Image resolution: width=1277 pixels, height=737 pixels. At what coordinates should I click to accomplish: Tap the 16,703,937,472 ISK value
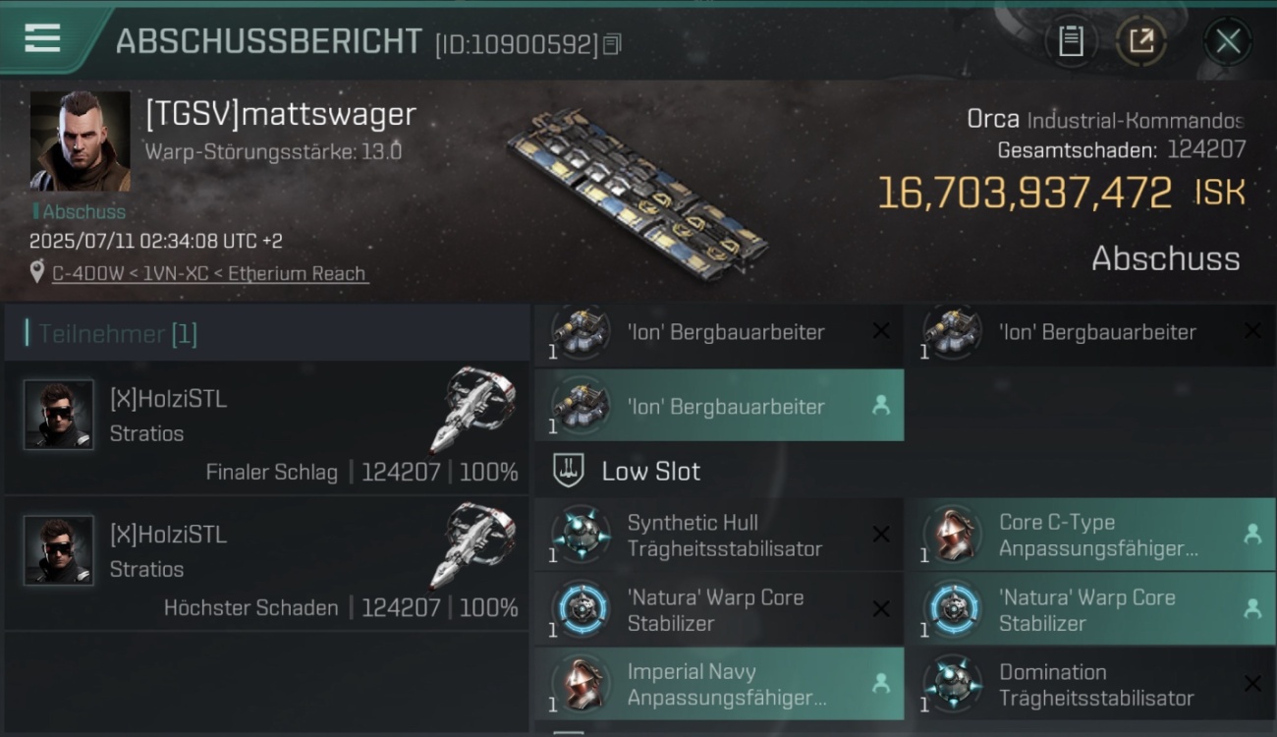(x=1061, y=193)
